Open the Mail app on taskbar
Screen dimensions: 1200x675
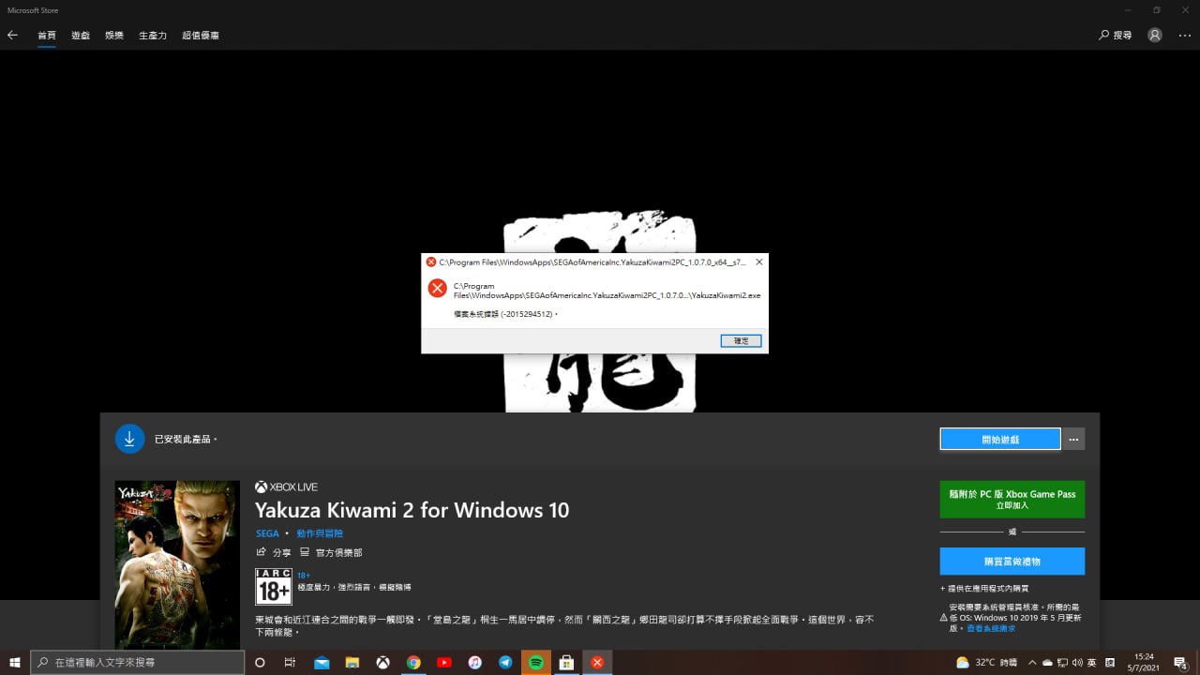tap(322, 662)
